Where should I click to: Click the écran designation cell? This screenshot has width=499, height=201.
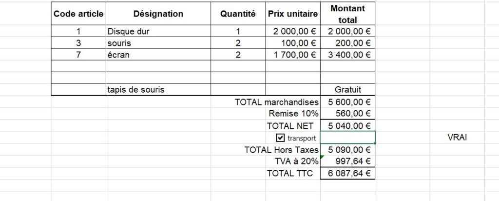[158, 55]
